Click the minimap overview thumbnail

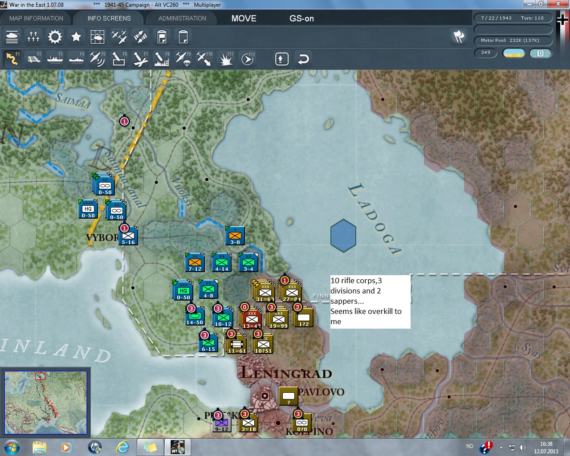click(x=45, y=403)
